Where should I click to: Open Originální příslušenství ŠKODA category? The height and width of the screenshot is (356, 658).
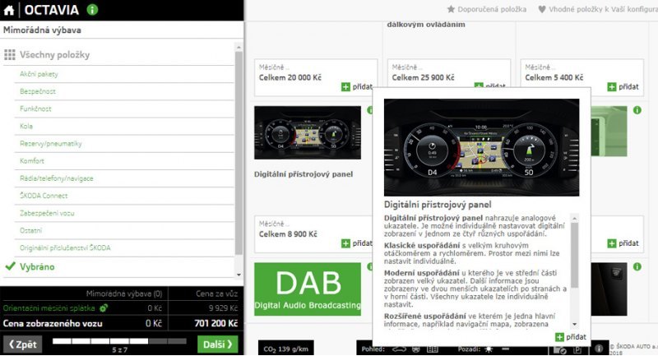pyautogui.click(x=124, y=248)
